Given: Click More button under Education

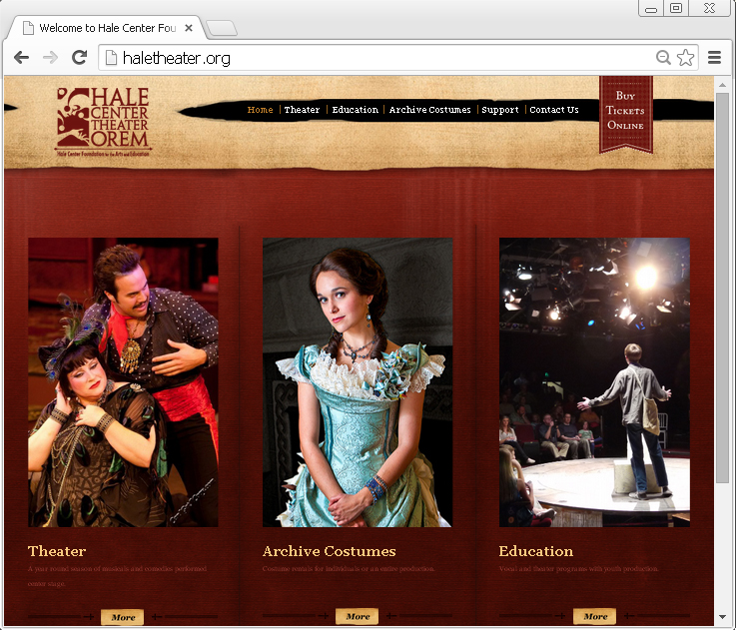Looking at the screenshot, I should tap(595, 616).
